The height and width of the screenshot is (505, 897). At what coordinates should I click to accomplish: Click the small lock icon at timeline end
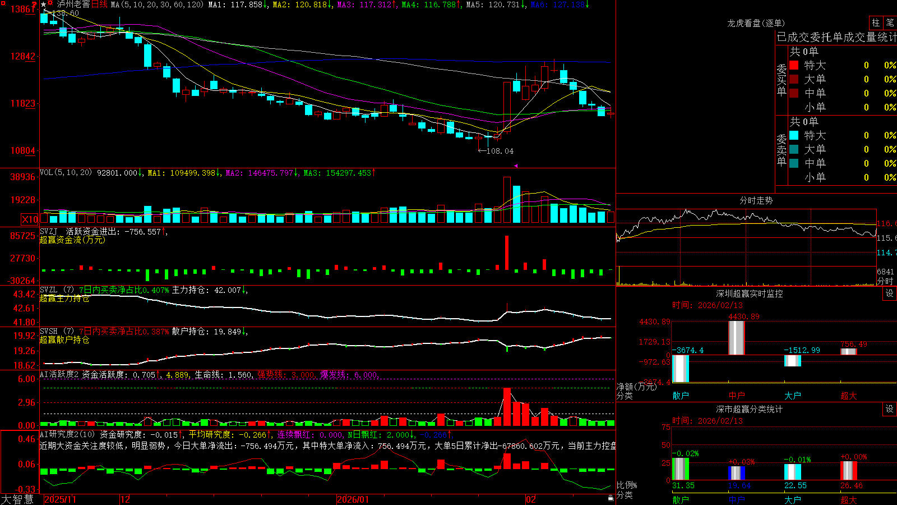[x=611, y=498]
